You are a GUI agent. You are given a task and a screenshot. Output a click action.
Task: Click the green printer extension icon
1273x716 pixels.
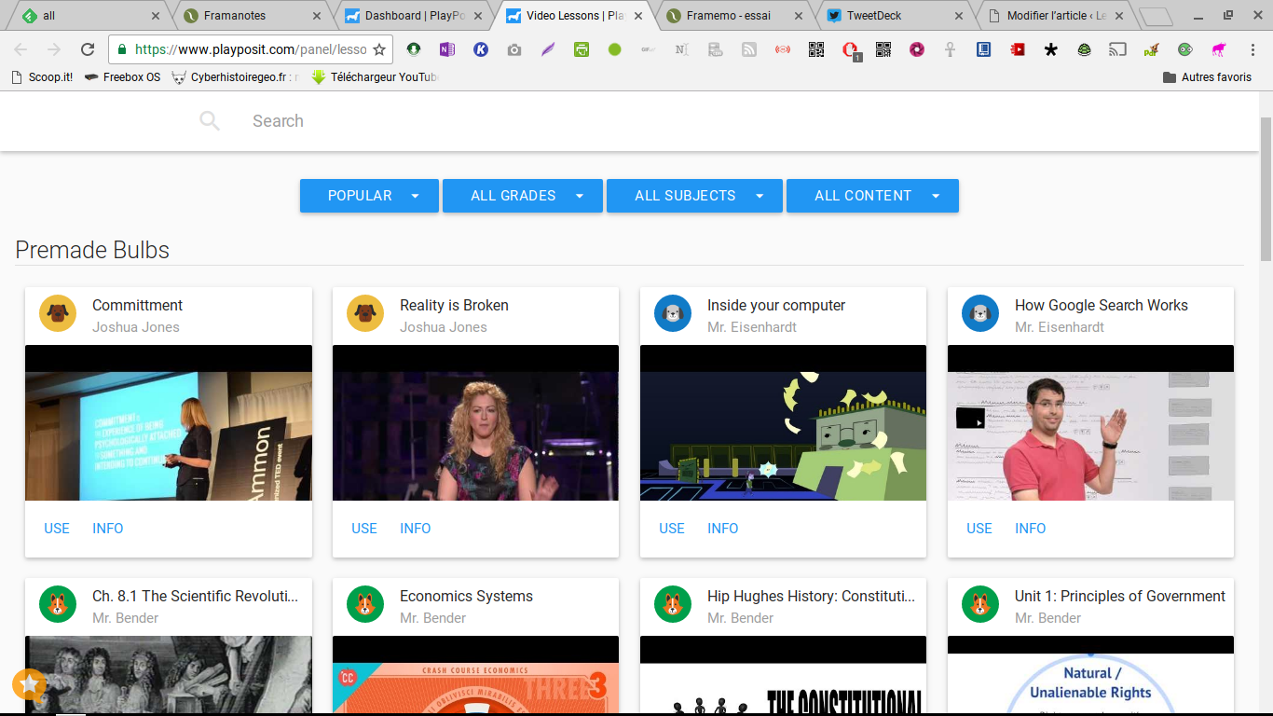[x=582, y=49]
